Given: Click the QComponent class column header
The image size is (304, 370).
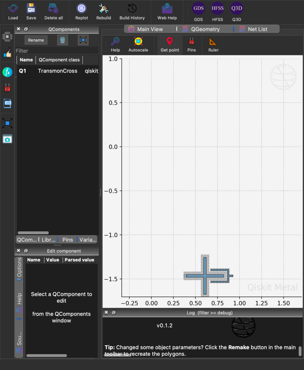Looking at the screenshot, I should click(x=59, y=60).
